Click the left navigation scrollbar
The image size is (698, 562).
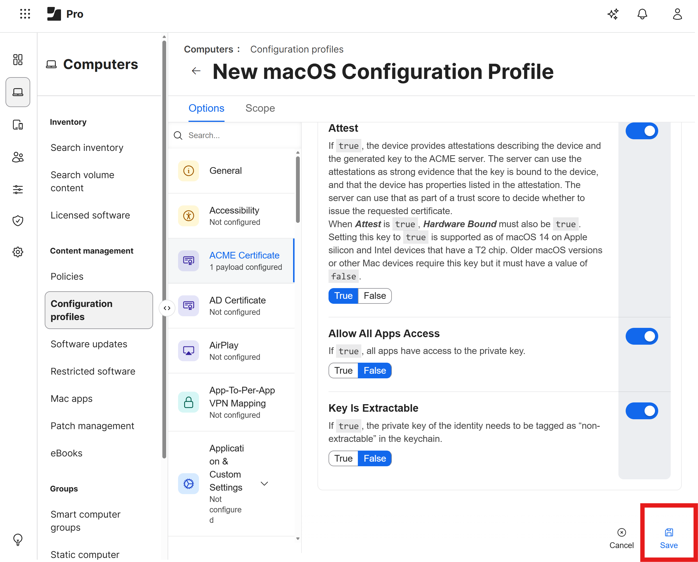[164, 249]
